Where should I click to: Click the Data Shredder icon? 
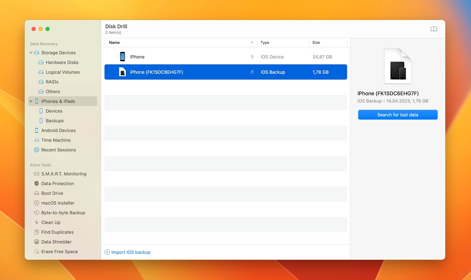click(x=37, y=242)
